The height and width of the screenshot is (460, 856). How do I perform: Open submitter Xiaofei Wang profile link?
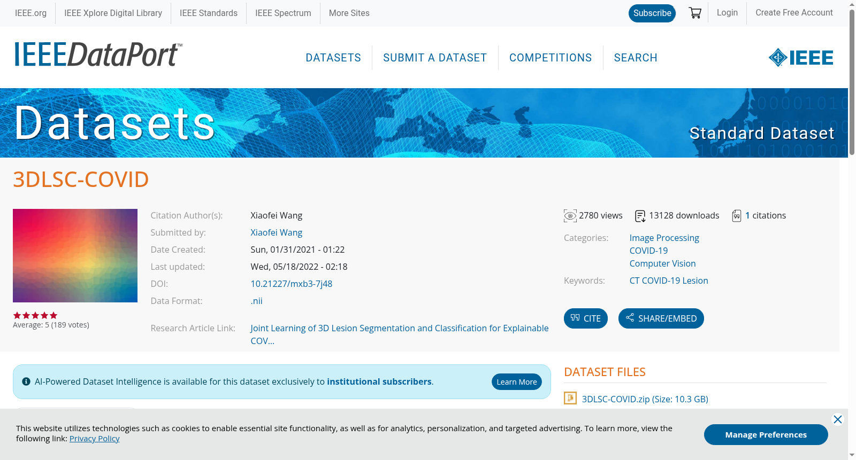coord(276,232)
